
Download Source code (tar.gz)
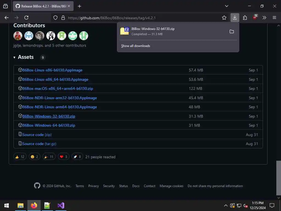coord(39,144)
